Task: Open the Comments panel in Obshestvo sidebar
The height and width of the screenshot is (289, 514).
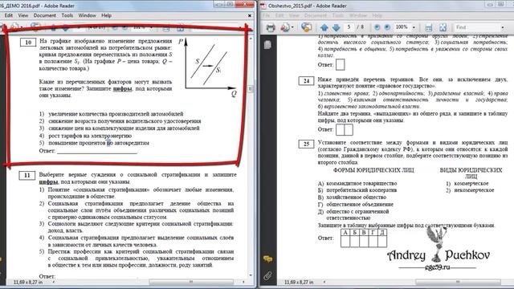Action: [x=267, y=259]
